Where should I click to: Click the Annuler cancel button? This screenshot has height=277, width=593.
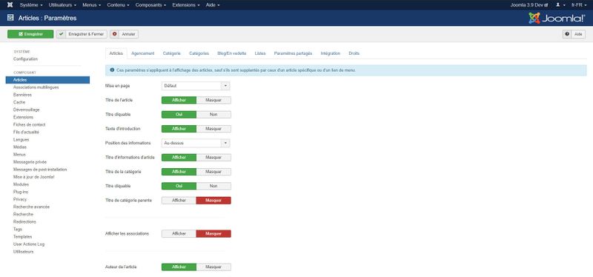click(x=124, y=34)
